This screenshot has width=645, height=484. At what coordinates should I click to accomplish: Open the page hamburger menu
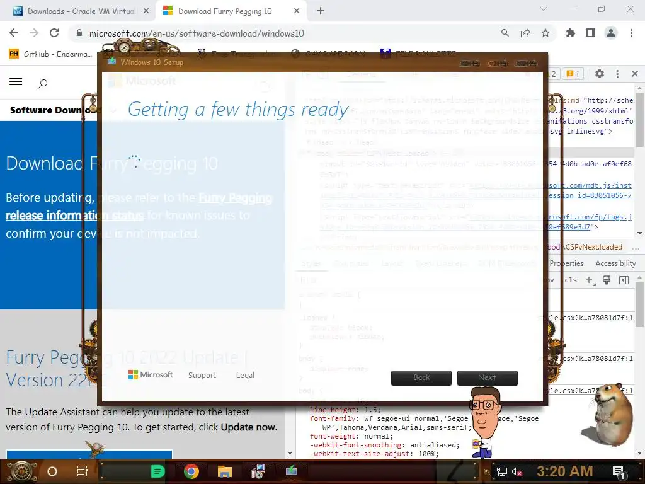pos(16,81)
